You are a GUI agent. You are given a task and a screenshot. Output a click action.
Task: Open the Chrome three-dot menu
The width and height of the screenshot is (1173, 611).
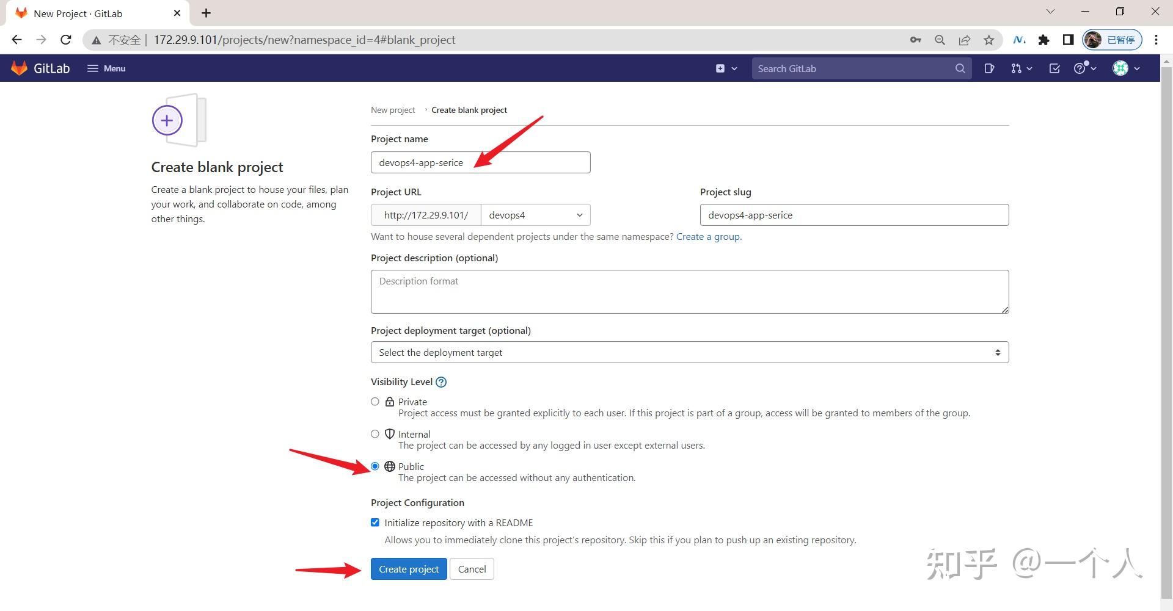[1156, 40]
